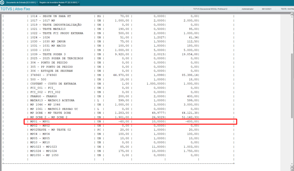The image size is (294, 171).
Task: Click the double-arrow button above the scrollbar
Action: [x=292, y=14]
